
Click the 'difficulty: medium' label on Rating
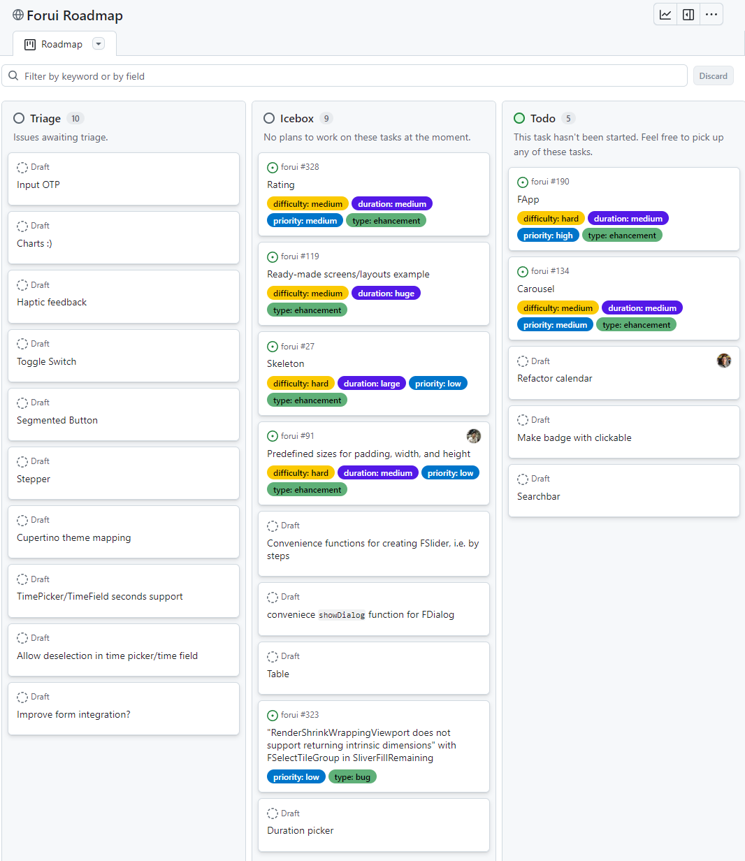(308, 204)
